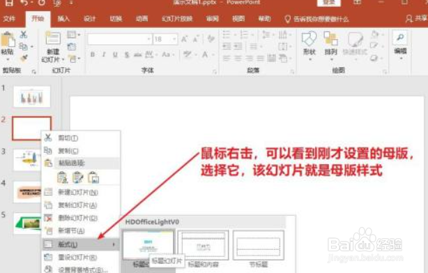Open the slide layout dropdown in ribbon
The height and width of the screenshot is (273, 428).
pos(73,35)
